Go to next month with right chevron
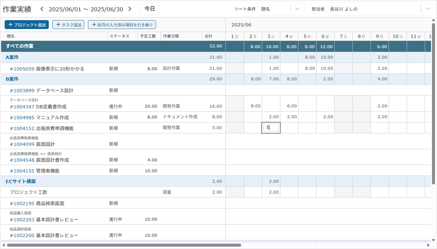 [130, 9]
